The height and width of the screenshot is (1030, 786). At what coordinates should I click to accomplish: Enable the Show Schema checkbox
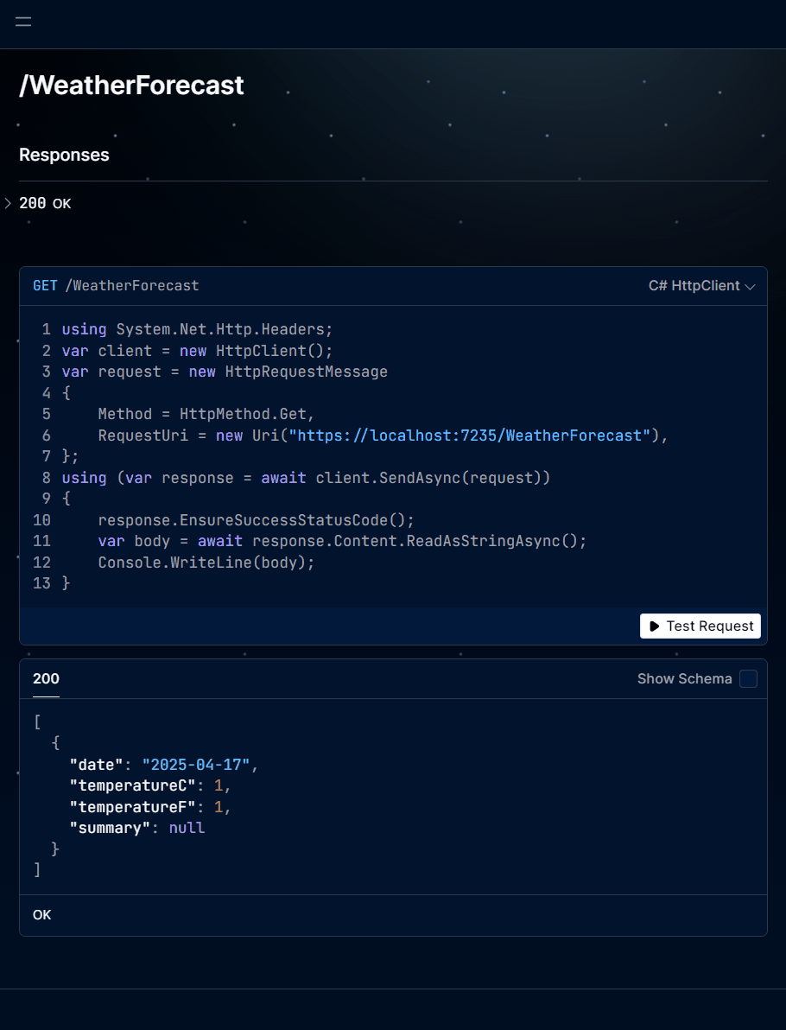pos(748,678)
